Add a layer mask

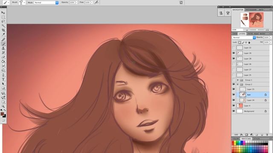point(247,135)
